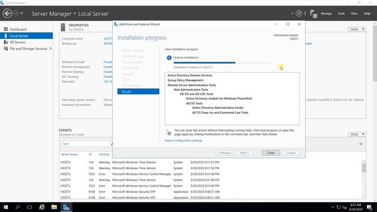Open Task View on the taskbar
The image size is (377, 212).
tap(29, 207)
